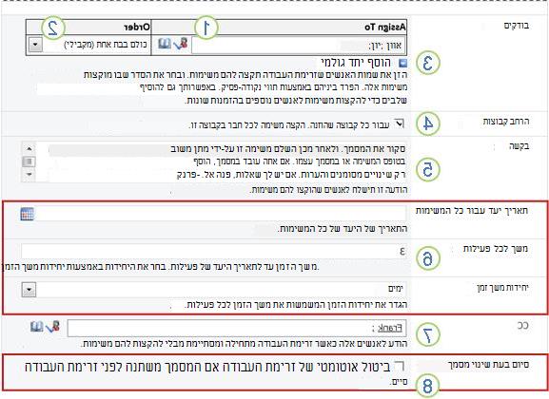This screenshot has height=399, width=549.
Task: Open the address book icon in the CC row
Action: tap(36, 327)
